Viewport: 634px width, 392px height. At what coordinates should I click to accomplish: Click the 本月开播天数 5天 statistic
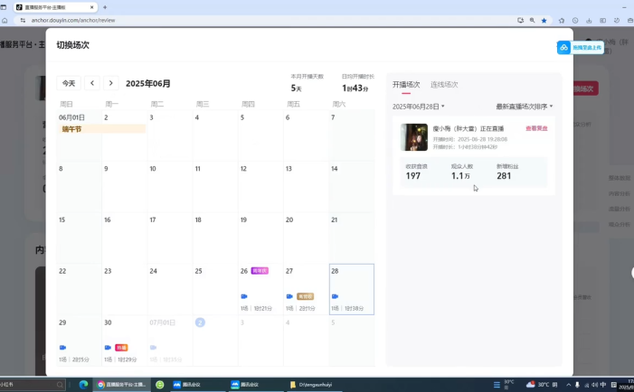pos(307,83)
